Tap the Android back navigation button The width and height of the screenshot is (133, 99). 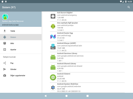[x=45, y=96]
